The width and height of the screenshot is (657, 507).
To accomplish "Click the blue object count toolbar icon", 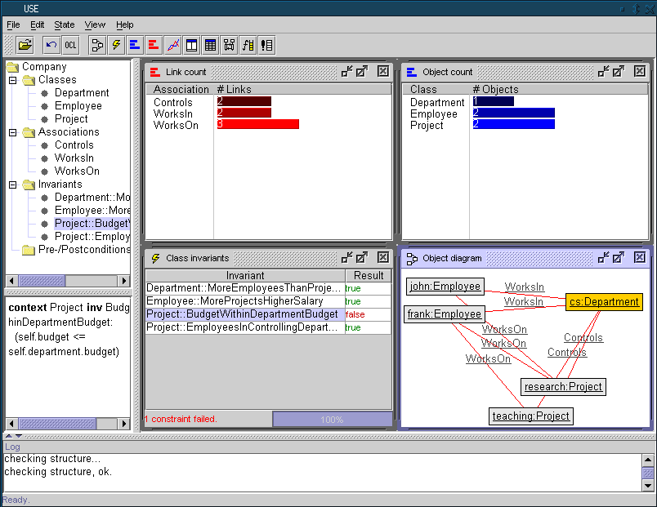I will pyautogui.click(x=135, y=44).
